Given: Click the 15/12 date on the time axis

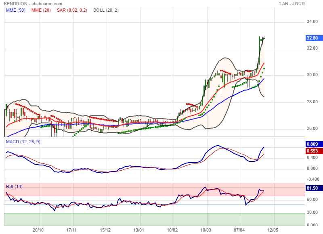Looking at the screenshot, I should pyautogui.click(x=105, y=230).
